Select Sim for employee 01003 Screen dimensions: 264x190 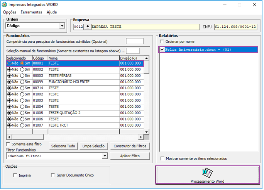click(22, 101)
